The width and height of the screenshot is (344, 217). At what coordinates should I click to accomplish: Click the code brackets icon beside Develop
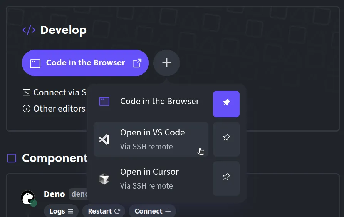29,30
